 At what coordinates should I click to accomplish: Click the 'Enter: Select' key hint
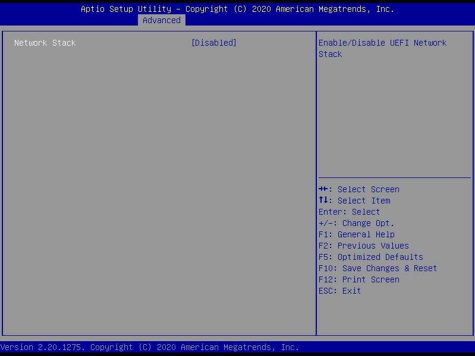[x=349, y=212]
